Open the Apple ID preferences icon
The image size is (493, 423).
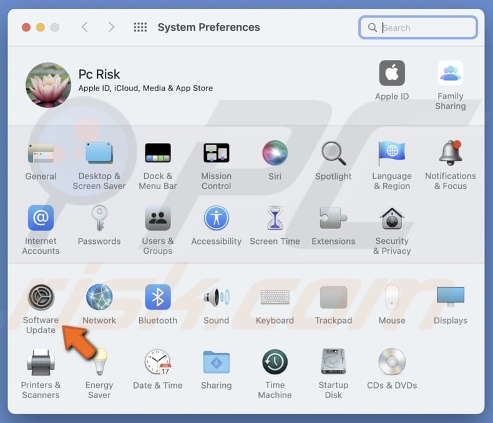pos(392,73)
